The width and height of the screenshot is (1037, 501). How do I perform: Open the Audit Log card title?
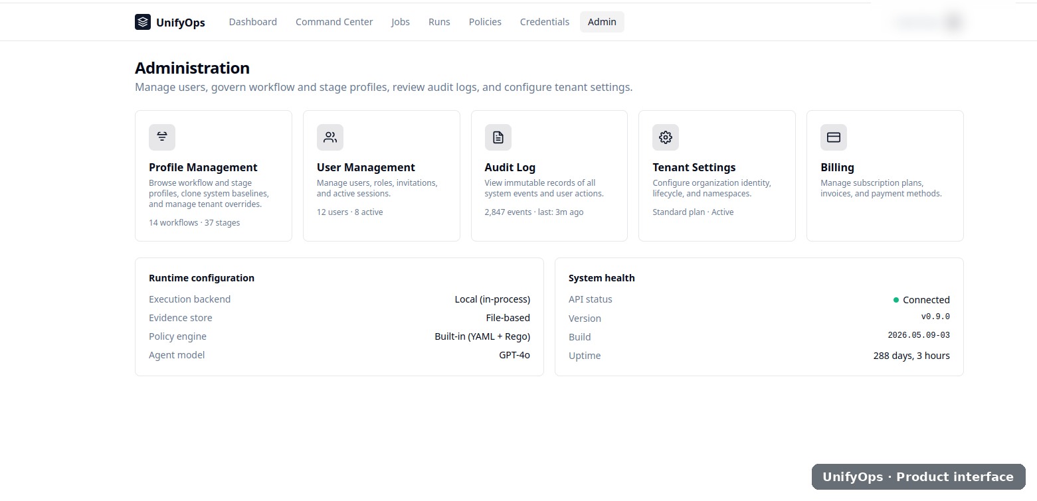pyautogui.click(x=510, y=167)
